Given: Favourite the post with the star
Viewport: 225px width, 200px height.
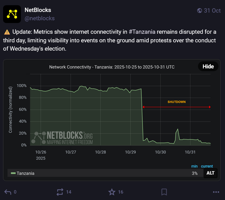Looking at the screenshot, I should coord(112,192).
